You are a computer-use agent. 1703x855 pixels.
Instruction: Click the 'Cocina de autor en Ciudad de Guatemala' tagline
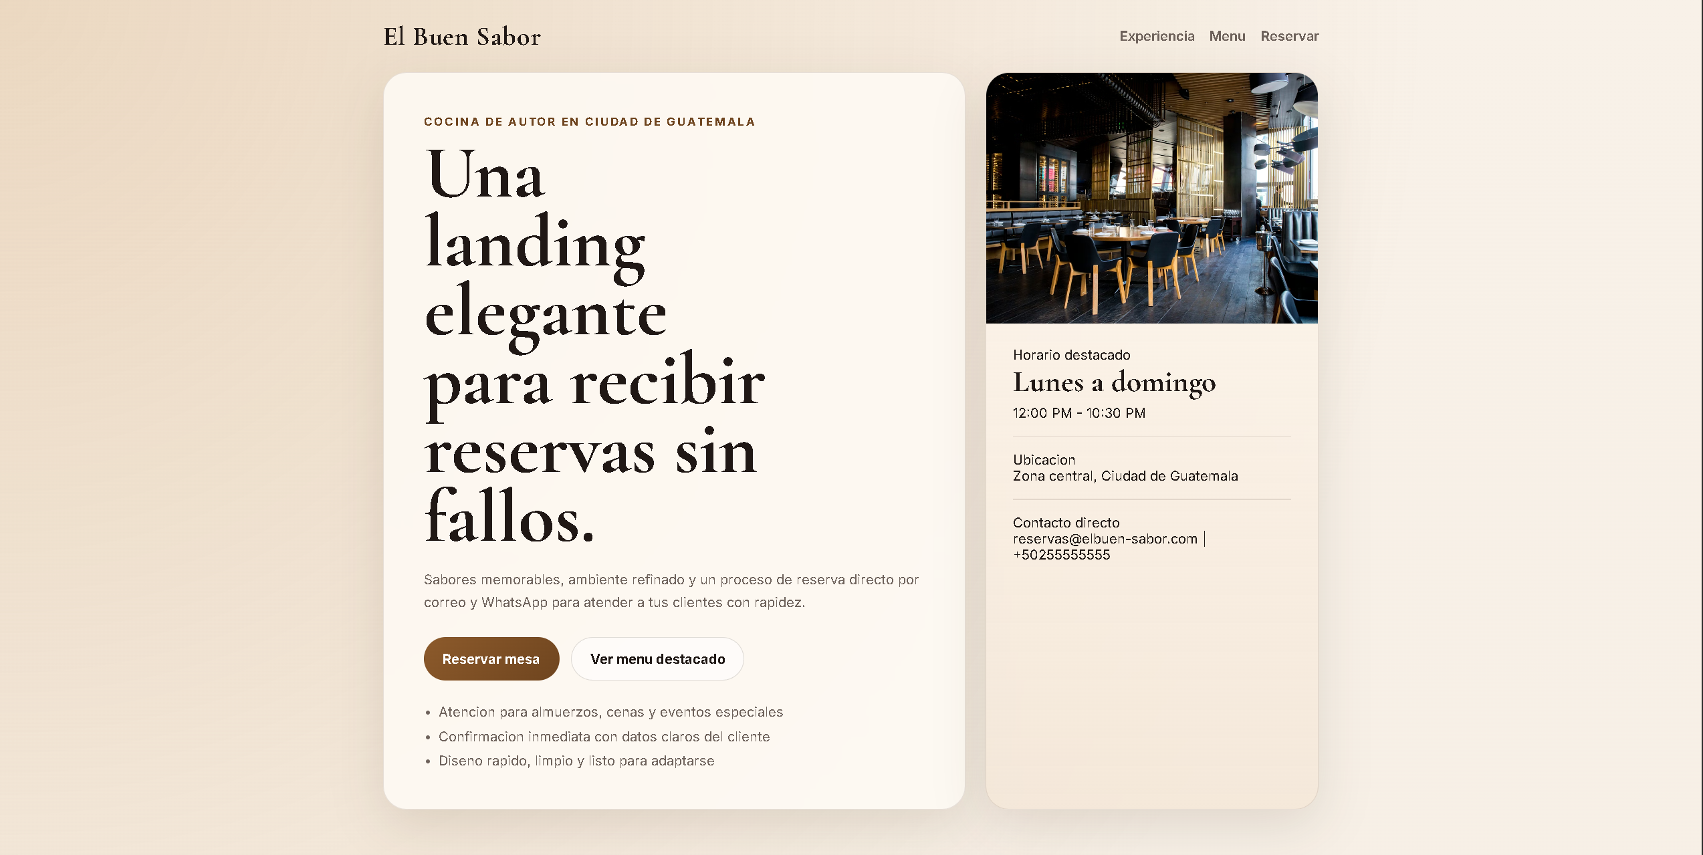pos(589,122)
